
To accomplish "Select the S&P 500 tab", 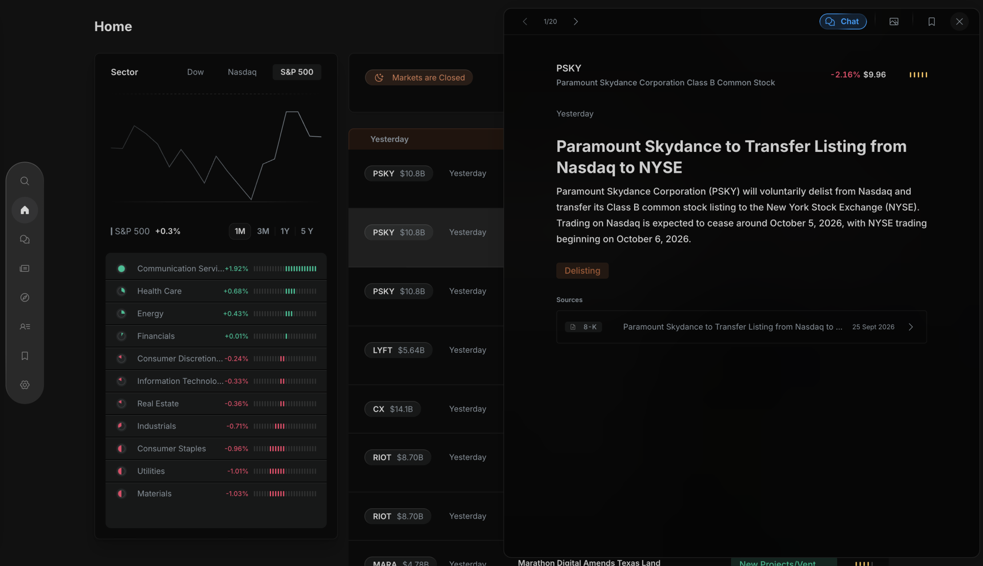I will [x=297, y=72].
